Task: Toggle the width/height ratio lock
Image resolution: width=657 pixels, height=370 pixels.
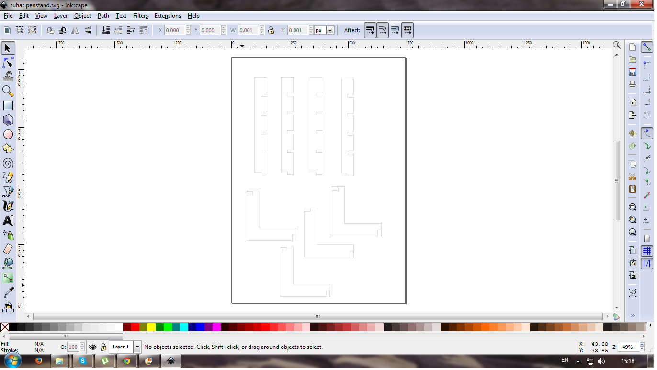Action: (x=271, y=30)
